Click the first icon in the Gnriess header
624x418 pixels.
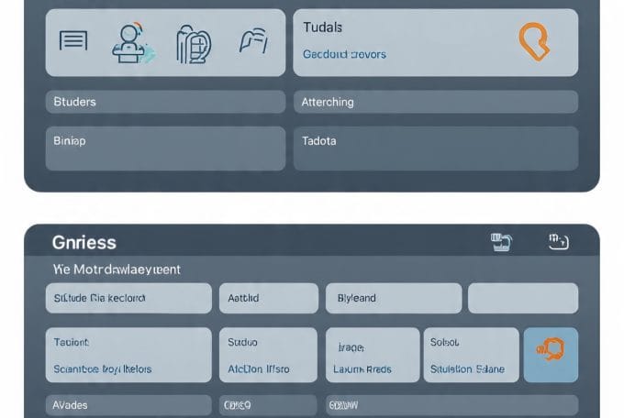click(502, 242)
